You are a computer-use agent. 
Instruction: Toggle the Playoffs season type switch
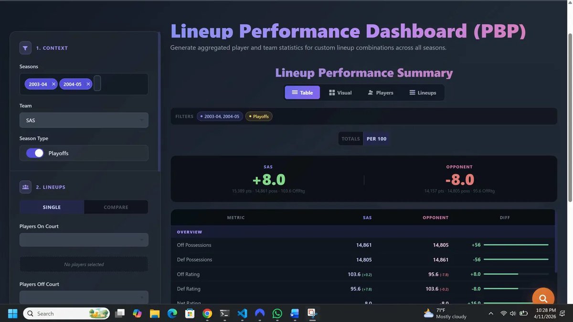35,153
